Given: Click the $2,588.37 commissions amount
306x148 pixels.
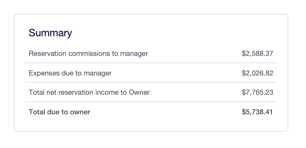Looking at the screenshot, I should tap(257, 54).
